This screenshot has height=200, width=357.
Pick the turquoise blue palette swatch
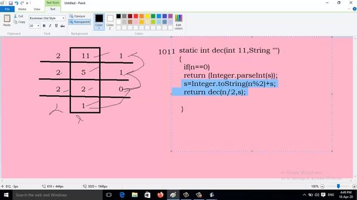[x=158, y=16]
